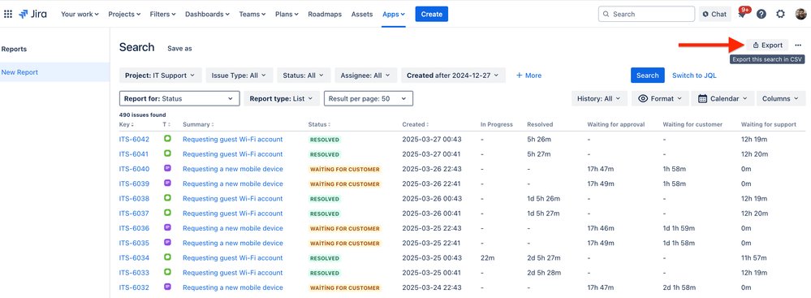
Task: Open the Calendar dropdown
Action: coord(723,98)
